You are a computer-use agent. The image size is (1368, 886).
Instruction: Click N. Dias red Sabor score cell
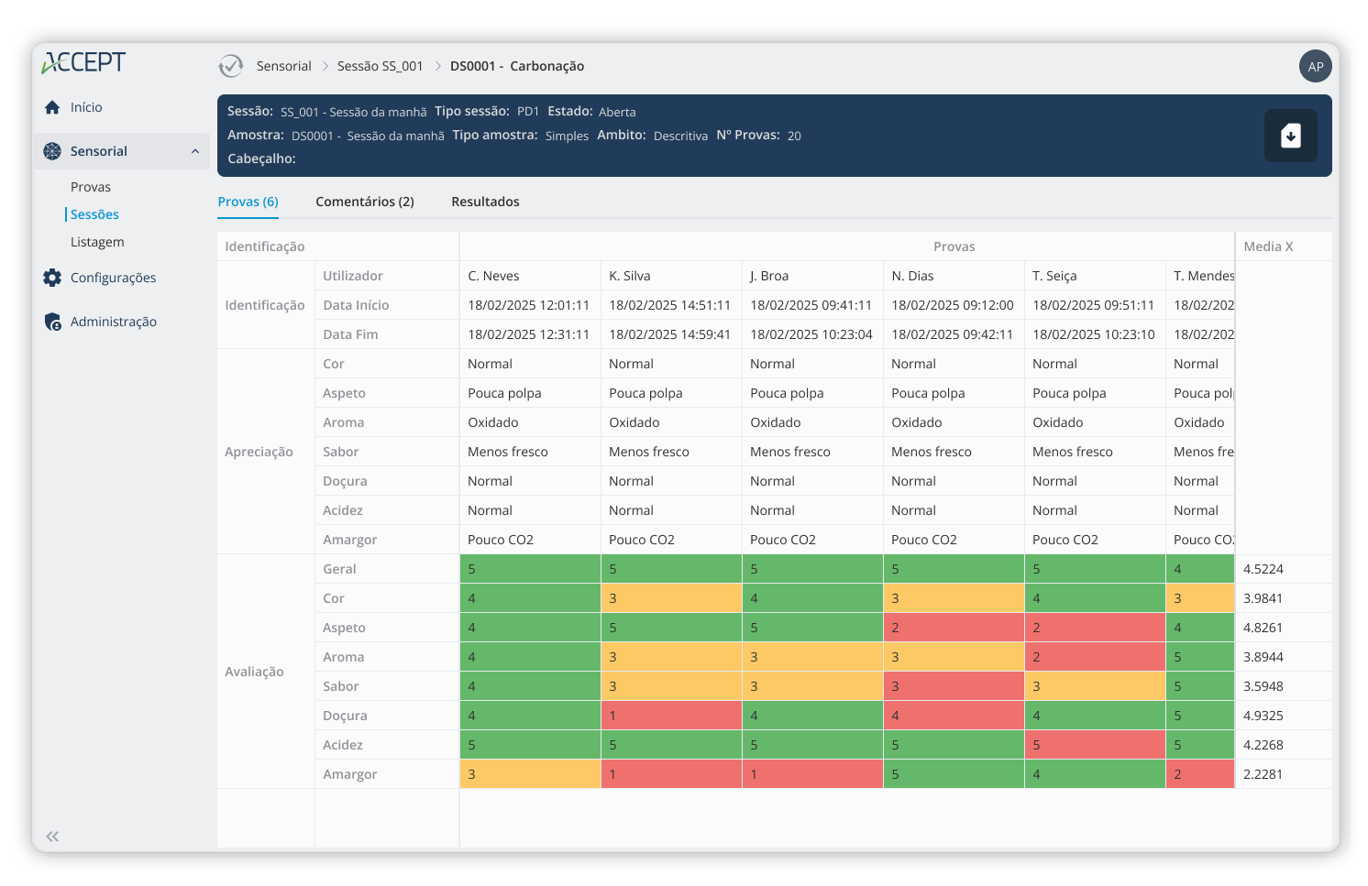click(x=954, y=686)
